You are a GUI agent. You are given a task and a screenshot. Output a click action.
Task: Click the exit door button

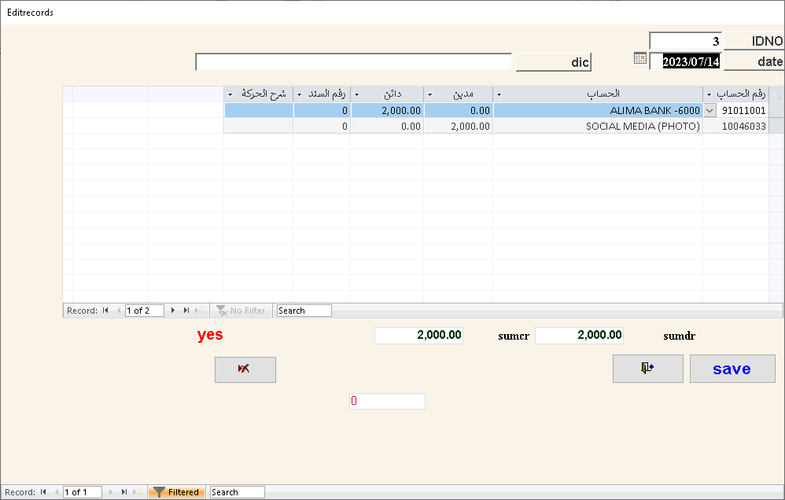pos(647,369)
